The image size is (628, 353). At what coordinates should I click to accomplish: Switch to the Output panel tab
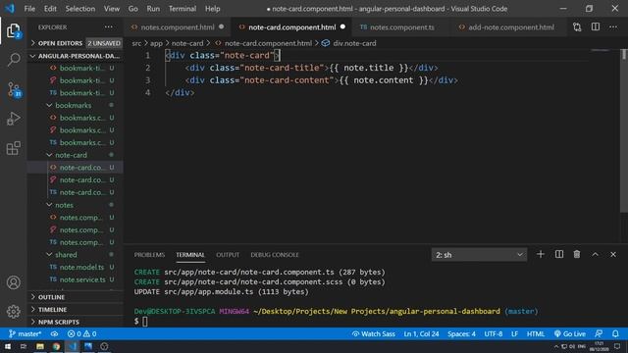[x=228, y=255]
